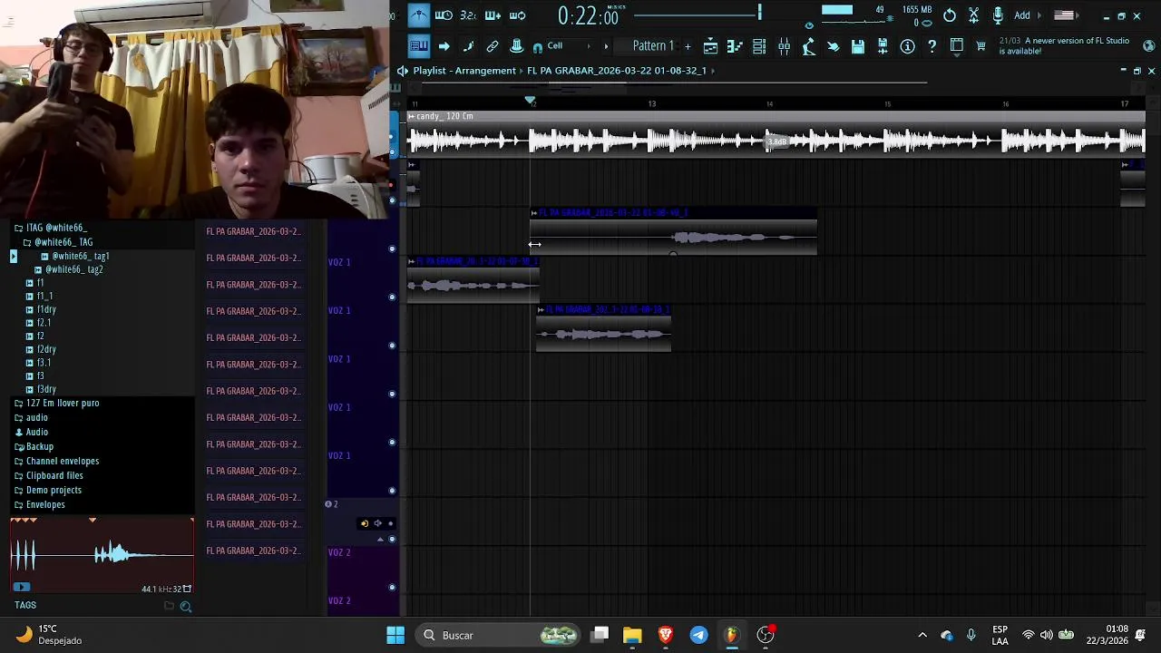The height and width of the screenshot is (653, 1161).
Task: Open the tempo tapper icon
Action: (808, 46)
